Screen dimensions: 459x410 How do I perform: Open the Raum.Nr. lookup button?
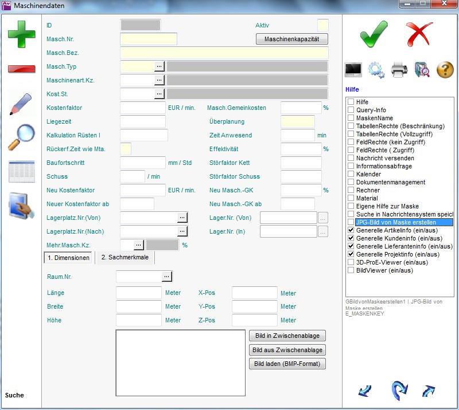click(x=166, y=277)
